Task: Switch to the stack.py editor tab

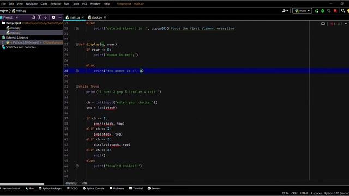Action: [97, 17]
